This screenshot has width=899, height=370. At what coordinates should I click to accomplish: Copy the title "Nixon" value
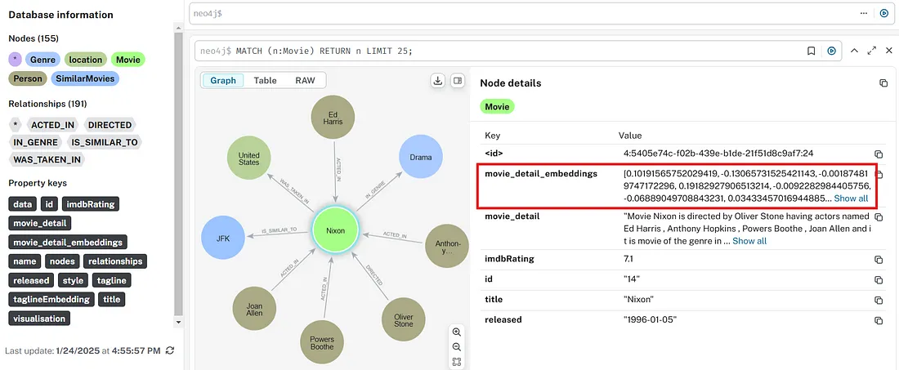pyautogui.click(x=878, y=300)
